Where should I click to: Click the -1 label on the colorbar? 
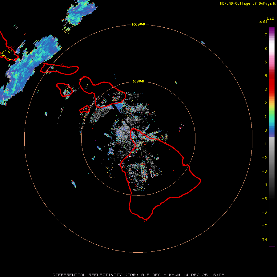264,144
